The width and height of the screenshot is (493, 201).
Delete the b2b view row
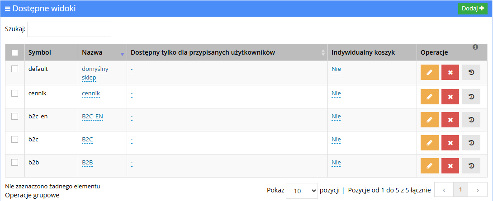(x=450, y=166)
